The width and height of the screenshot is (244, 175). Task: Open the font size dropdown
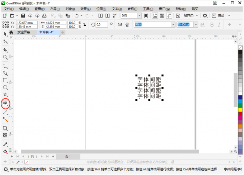(196, 24)
